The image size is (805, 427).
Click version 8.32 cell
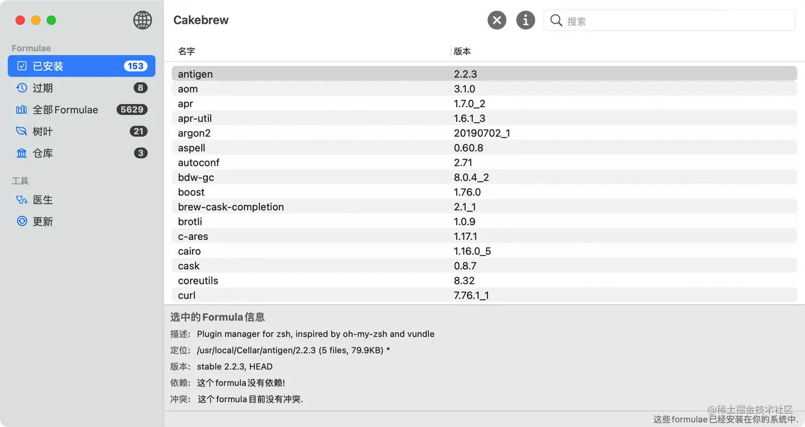tap(464, 281)
